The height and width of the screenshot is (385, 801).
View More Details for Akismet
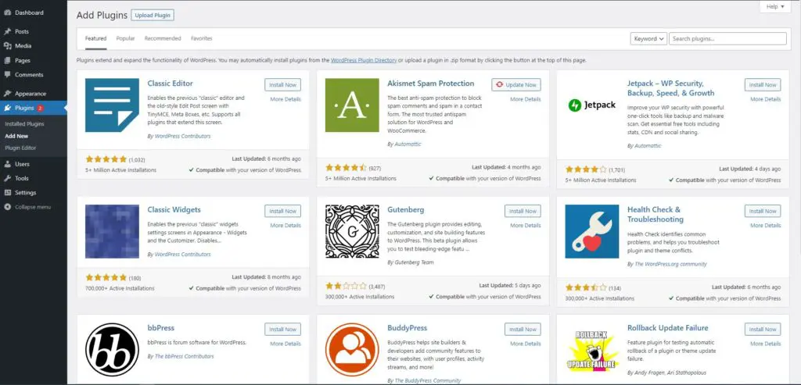click(x=525, y=99)
